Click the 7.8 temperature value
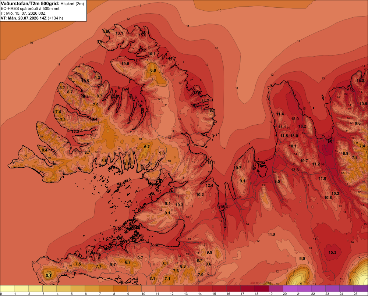 click(355, 157)
